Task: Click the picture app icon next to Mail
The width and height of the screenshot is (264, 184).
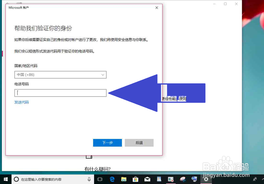Action: tap(159, 179)
